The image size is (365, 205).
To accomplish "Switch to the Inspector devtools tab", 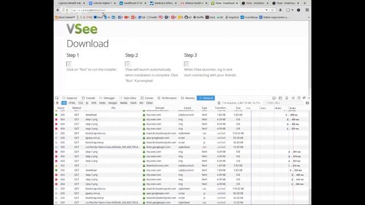I will coord(70,98).
